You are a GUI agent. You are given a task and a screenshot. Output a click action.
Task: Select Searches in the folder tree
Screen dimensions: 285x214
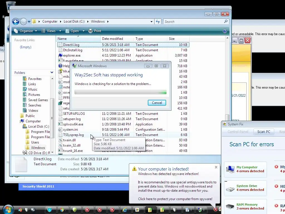(32, 105)
